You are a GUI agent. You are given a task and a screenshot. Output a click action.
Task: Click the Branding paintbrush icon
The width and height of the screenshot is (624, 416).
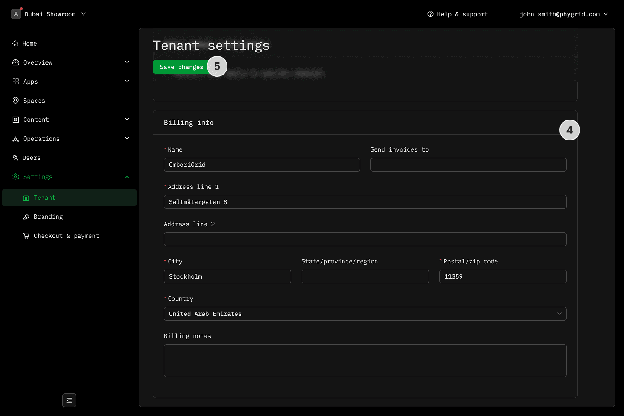coord(26,217)
